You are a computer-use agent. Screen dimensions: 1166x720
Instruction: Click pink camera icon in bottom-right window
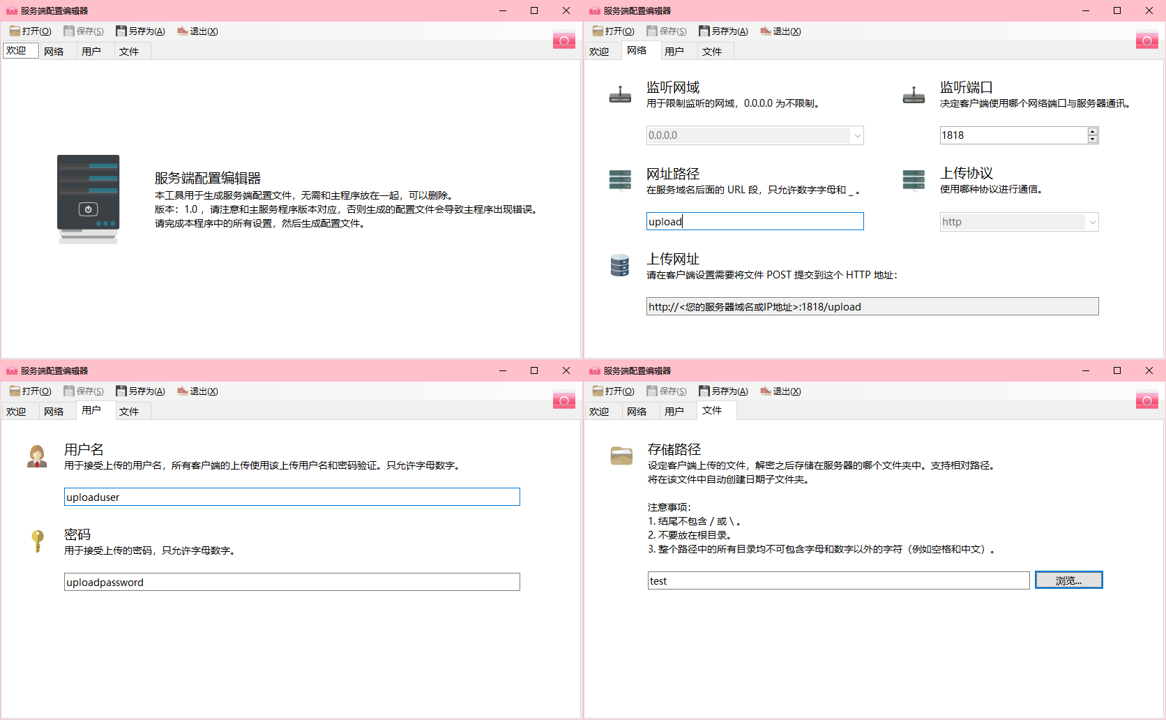coord(1147,400)
